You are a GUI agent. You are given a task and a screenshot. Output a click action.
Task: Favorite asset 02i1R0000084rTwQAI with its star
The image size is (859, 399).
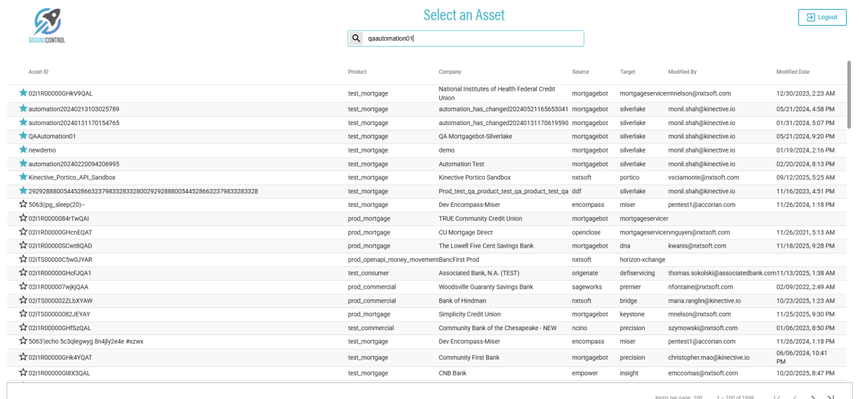(24, 218)
